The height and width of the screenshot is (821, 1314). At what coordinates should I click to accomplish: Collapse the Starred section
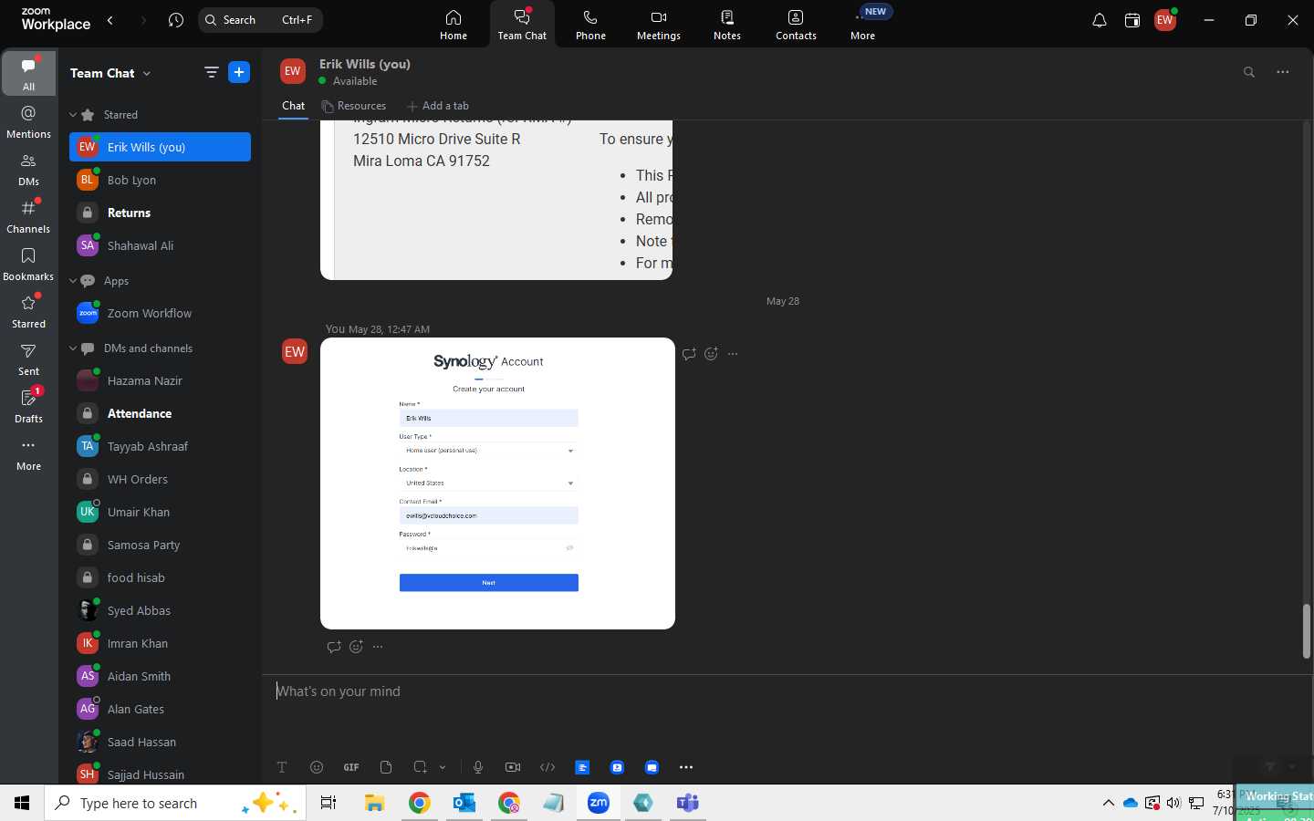(x=73, y=115)
